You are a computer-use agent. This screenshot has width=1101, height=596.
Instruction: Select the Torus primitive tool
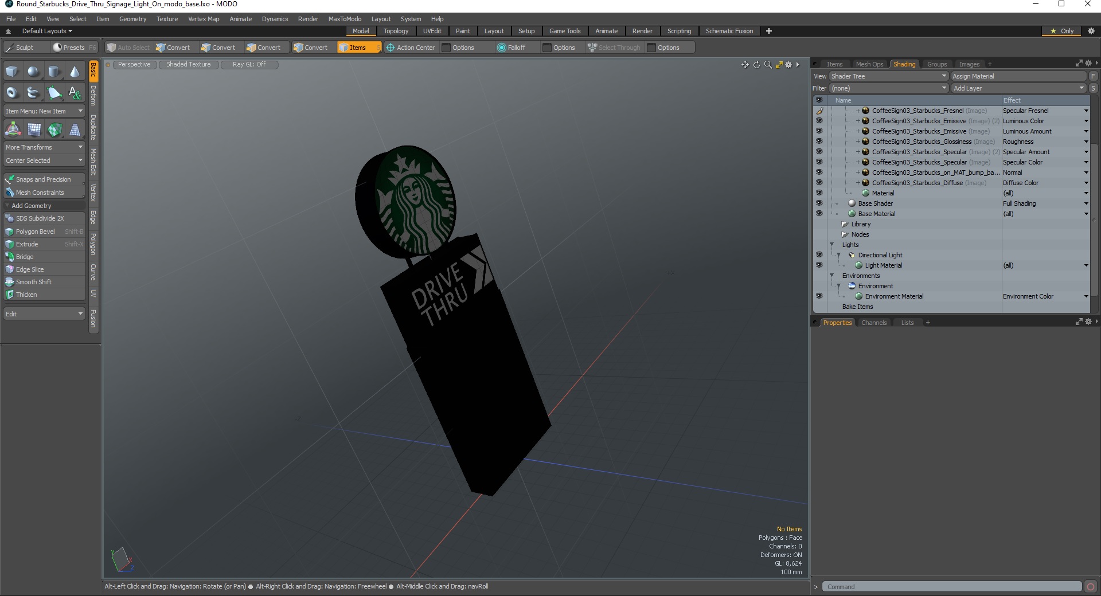point(13,92)
